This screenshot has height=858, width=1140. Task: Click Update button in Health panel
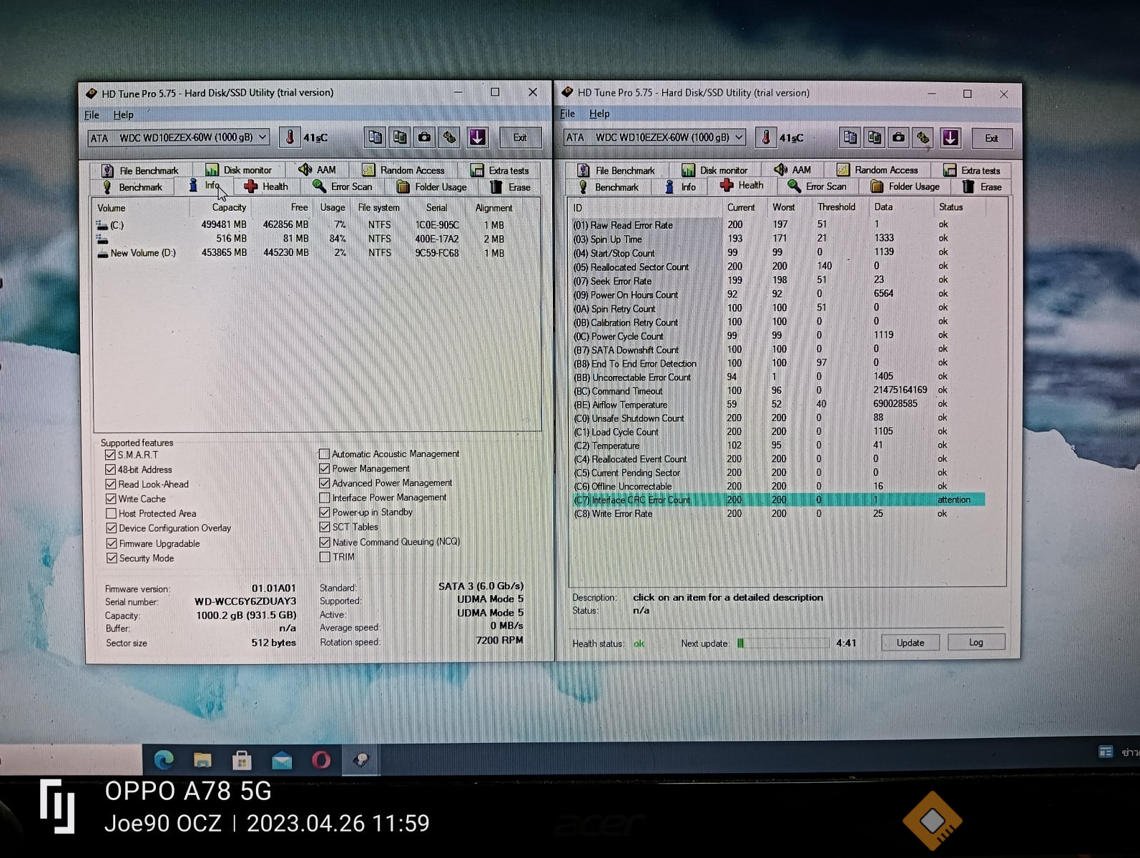[x=910, y=643]
